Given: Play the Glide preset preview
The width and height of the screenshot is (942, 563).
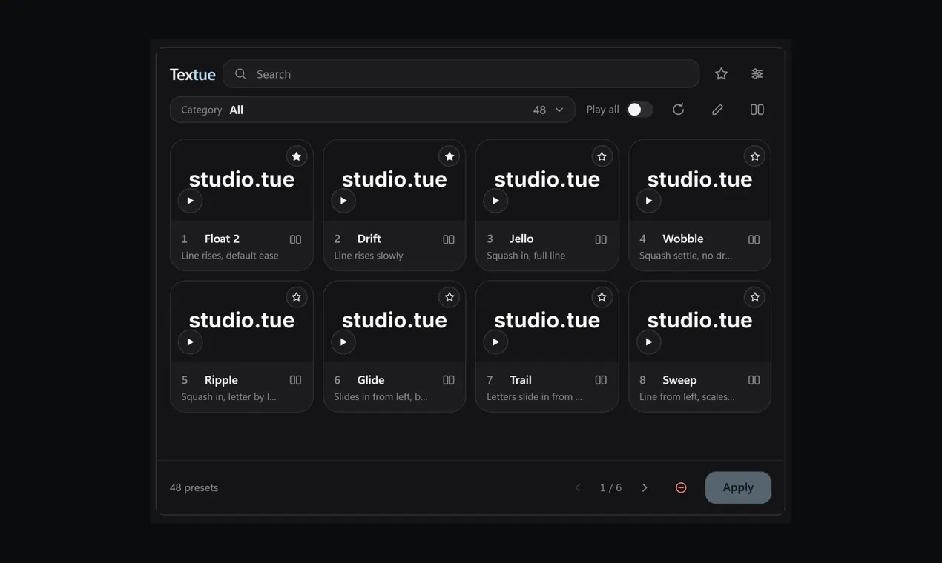Looking at the screenshot, I should [x=343, y=342].
